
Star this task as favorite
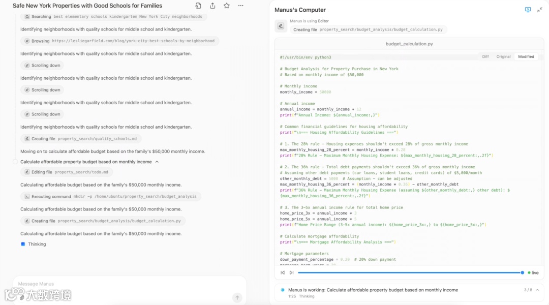[x=227, y=6]
